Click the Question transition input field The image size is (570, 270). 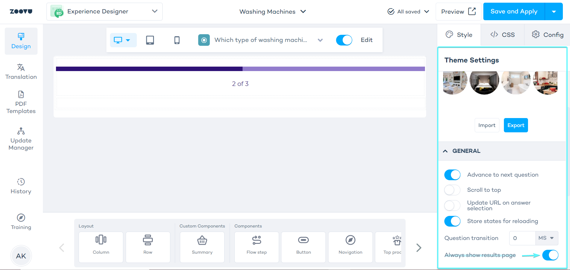(x=522, y=238)
